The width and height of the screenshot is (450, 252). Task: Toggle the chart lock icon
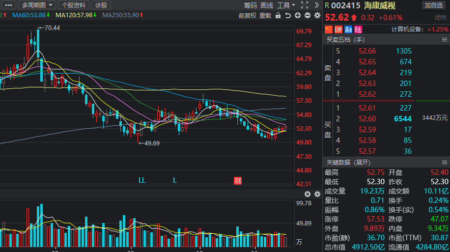278,16
